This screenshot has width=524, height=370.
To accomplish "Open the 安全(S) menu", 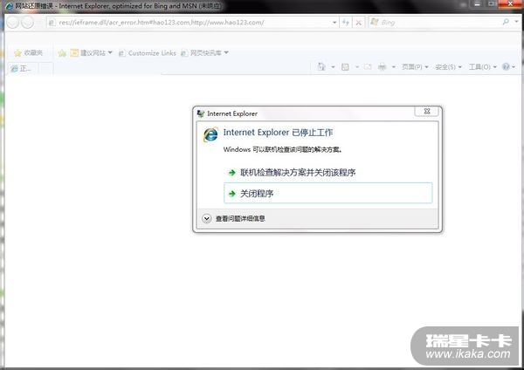I will [449, 67].
